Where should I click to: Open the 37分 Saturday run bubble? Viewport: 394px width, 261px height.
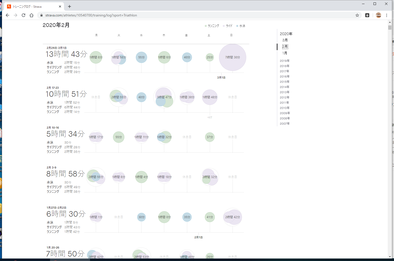click(x=210, y=137)
